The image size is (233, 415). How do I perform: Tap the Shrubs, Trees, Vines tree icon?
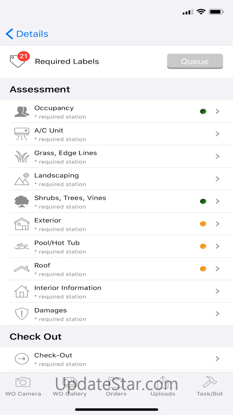(x=22, y=201)
